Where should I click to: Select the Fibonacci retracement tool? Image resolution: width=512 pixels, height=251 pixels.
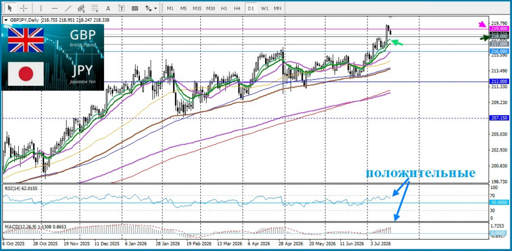(94, 8)
